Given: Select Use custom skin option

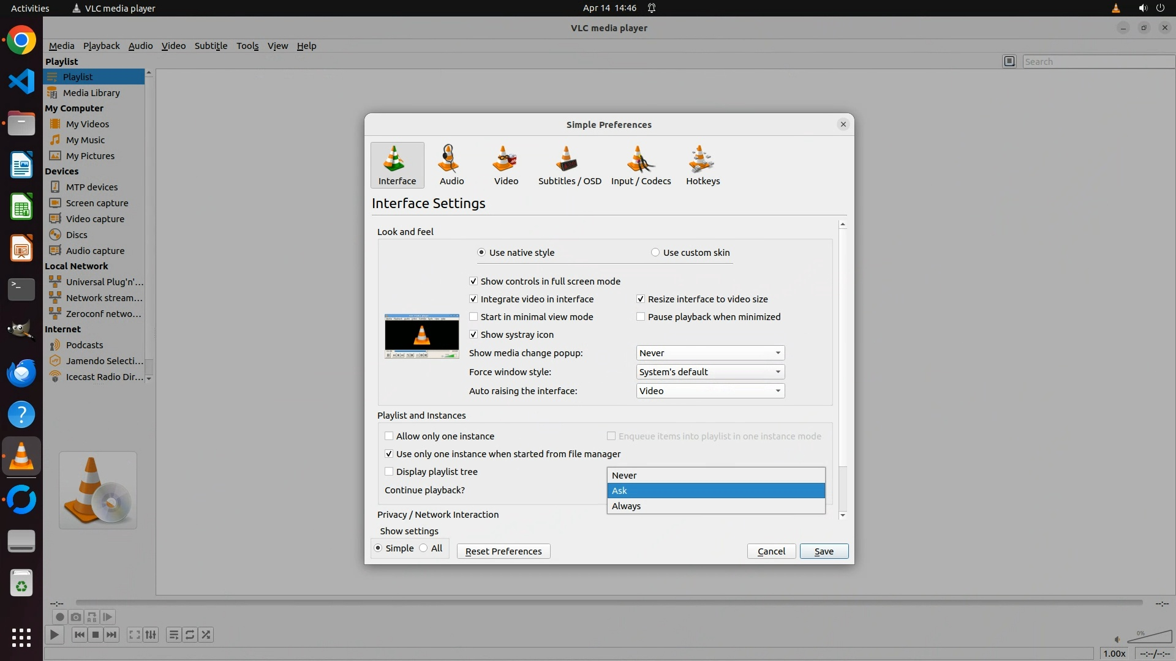Looking at the screenshot, I should [x=655, y=253].
